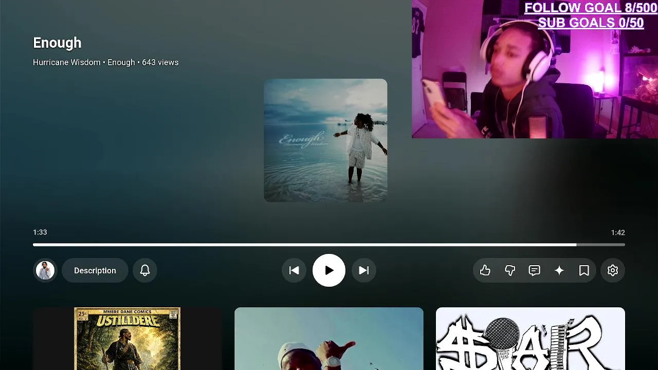Click the streamer webcam overlay
Image resolution: width=658 pixels, height=370 pixels.
pos(535,69)
